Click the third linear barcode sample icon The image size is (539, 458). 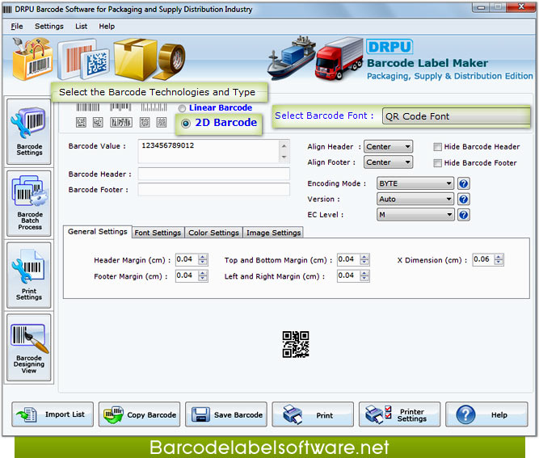pyautogui.click(x=154, y=107)
